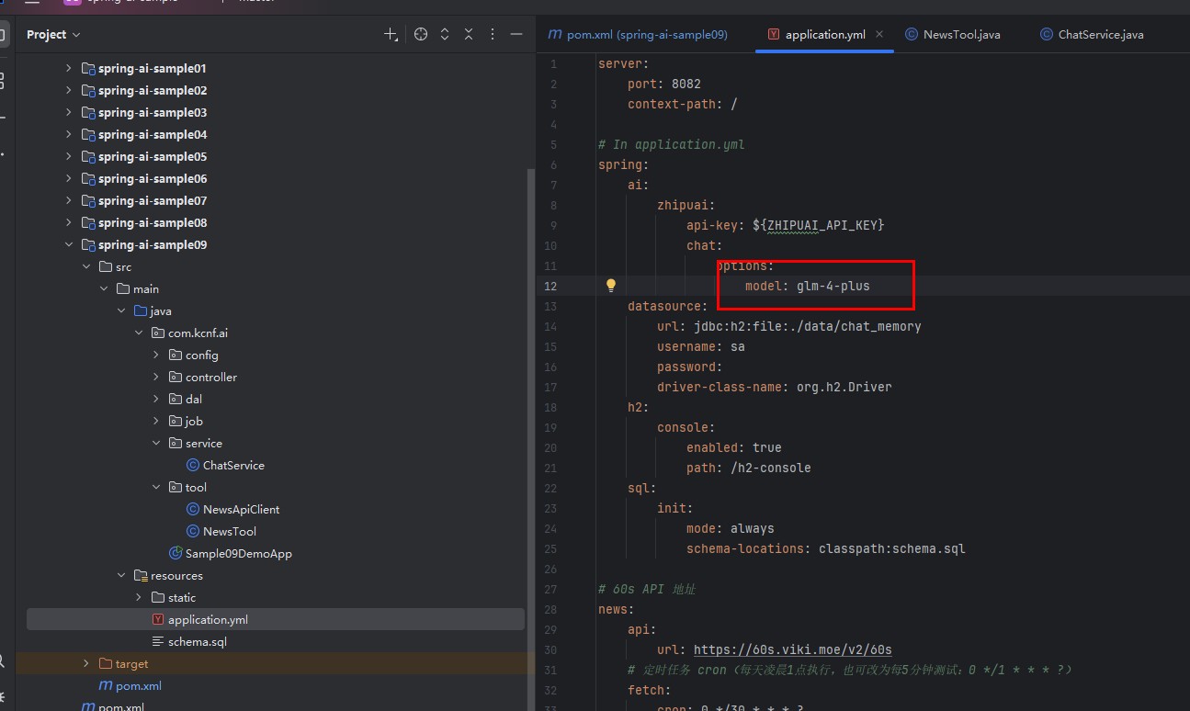Switch to the ChatService.java tab
Screen dimensions: 1190x711
[1100, 34]
